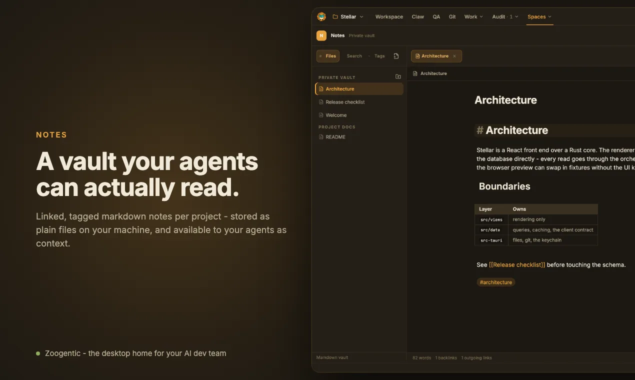This screenshot has height=380, width=635.
Task: Click the Architecture breadcrumb document icon
Action: [415, 73]
